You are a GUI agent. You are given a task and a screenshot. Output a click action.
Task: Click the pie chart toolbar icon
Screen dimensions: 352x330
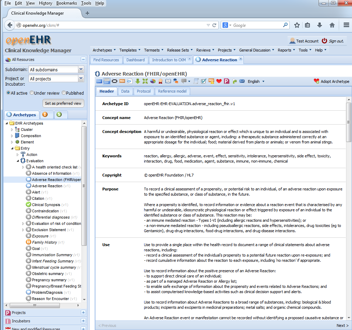(x=153, y=81)
